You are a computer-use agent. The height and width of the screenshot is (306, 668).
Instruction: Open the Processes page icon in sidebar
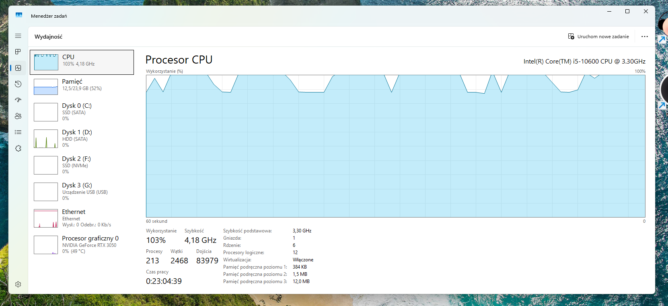tap(18, 52)
